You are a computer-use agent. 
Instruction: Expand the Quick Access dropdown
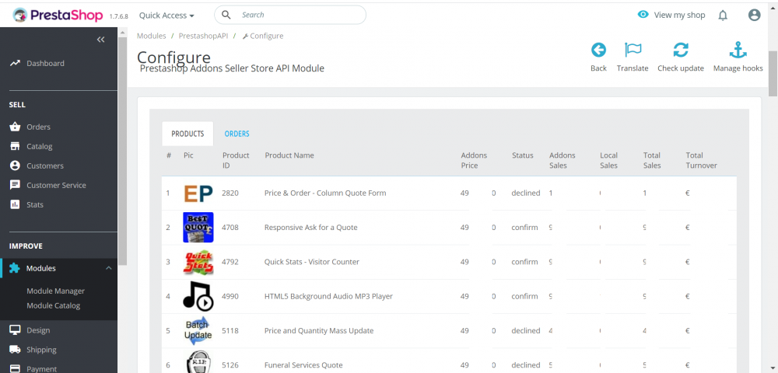pyautogui.click(x=166, y=15)
